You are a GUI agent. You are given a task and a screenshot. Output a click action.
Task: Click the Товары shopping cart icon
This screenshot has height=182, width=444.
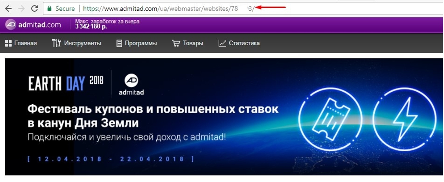[x=176, y=43]
